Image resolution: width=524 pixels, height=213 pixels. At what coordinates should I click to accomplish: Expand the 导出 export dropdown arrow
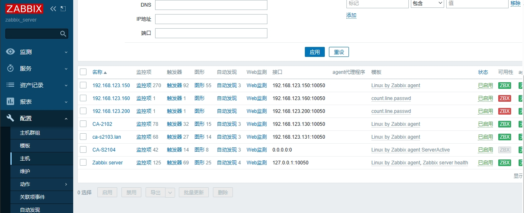[170, 192]
